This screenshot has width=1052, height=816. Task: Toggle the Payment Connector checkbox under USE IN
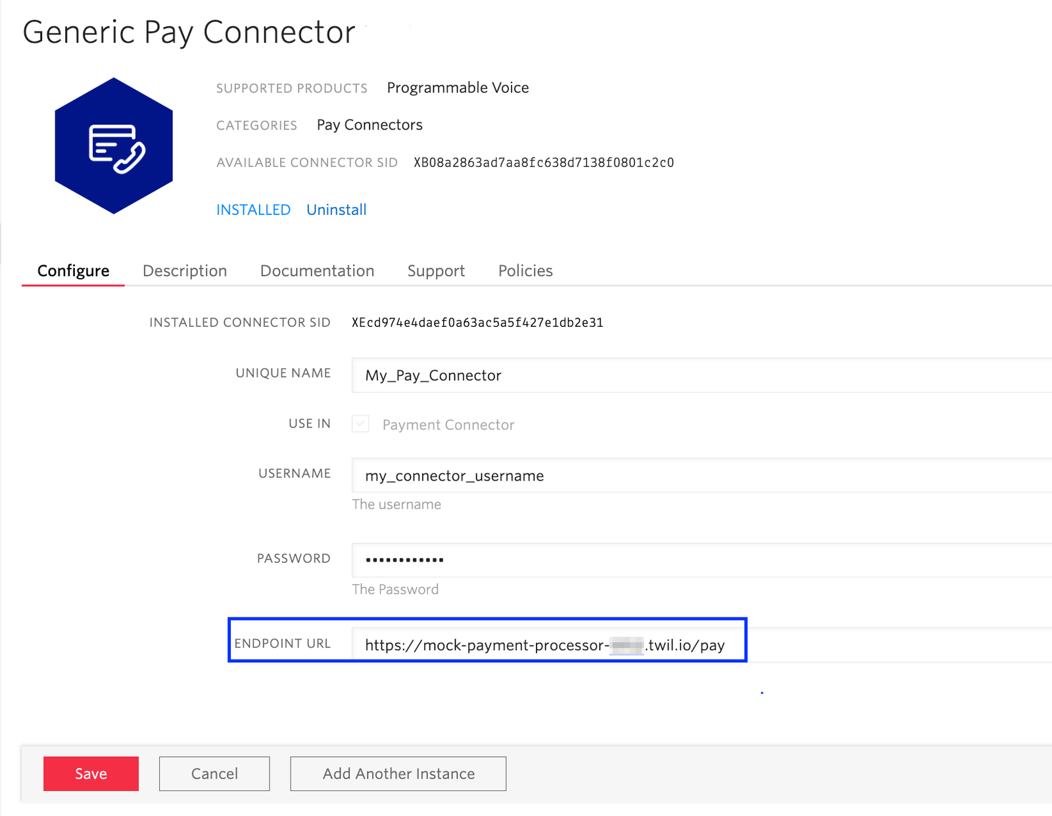360,424
